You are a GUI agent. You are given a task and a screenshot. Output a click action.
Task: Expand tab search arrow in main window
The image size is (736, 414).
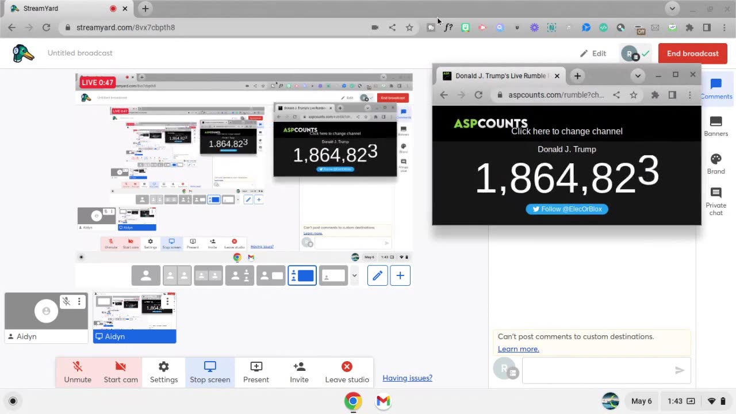[672, 9]
